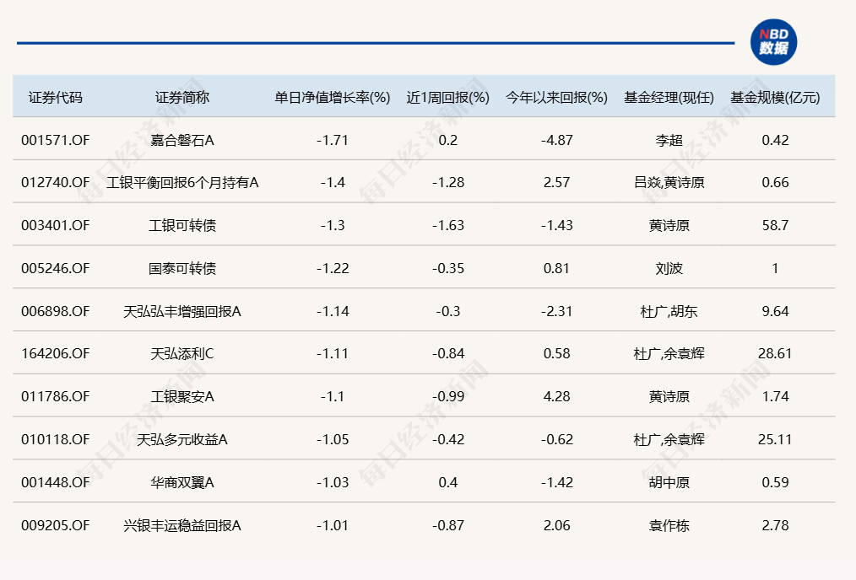Select fund name 工银可转债
The image size is (856, 580).
tap(182, 225)
